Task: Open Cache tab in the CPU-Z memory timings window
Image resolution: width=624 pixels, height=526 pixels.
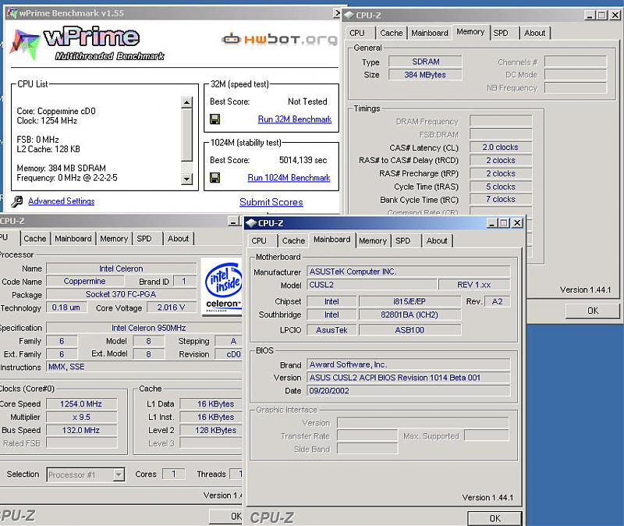Action: pyautogui.click(x=392, y=33)
